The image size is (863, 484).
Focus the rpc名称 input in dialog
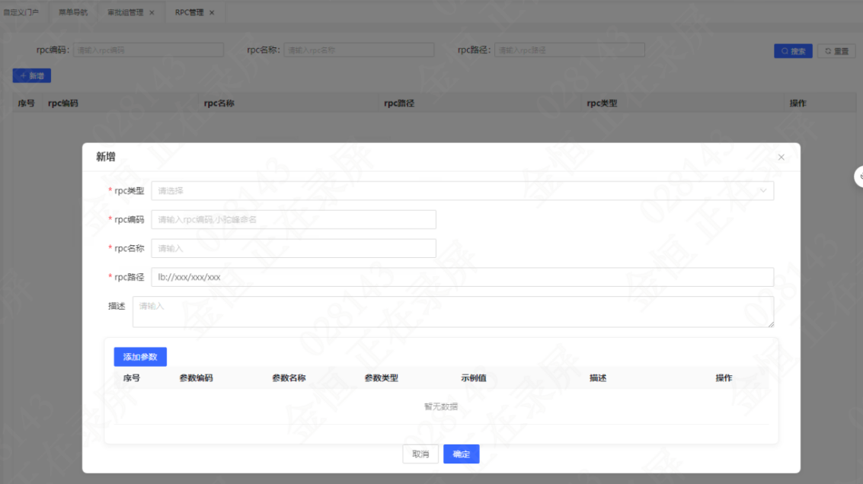293,248
